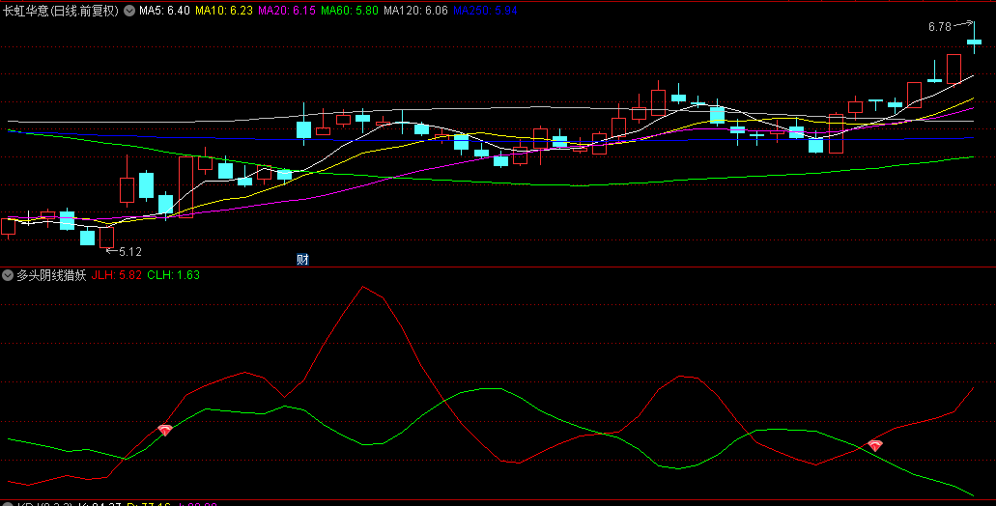Click the 5.12 low price label
Viewport: 996px width, 506px height.
[130, 251]
